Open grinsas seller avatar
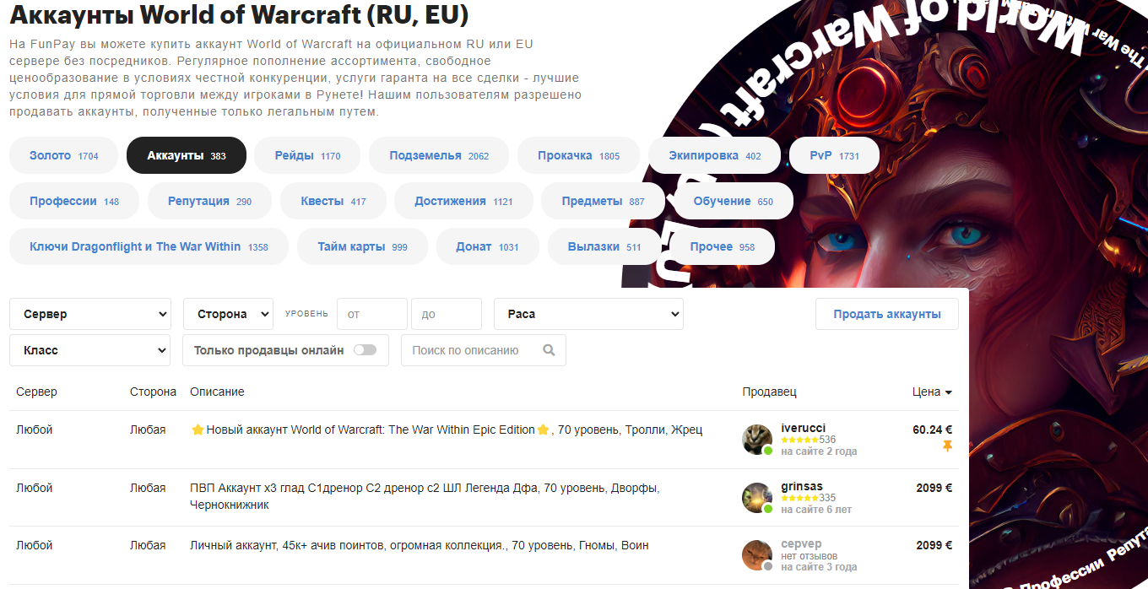 click(x=756, y=498)
